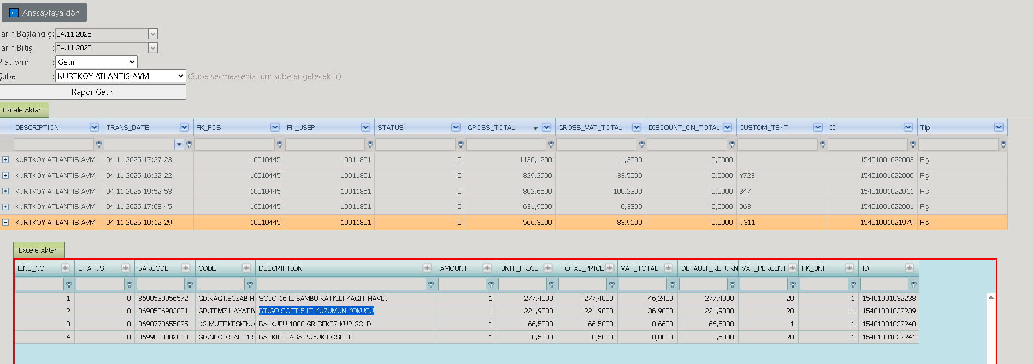The height and width of the screenshot is (364, 1033).
Task: Click the DESCRIPTION filter input in detail grid
Action: (x=341, y=284)
